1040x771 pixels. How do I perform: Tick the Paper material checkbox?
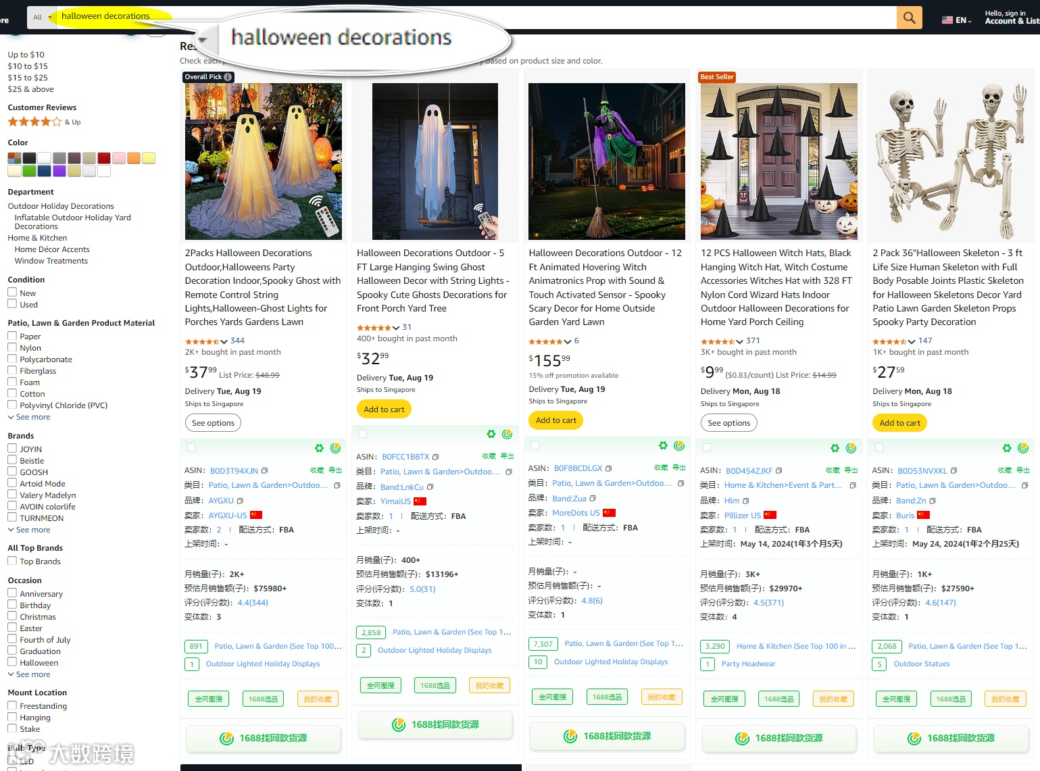click(x=12, y=336)
